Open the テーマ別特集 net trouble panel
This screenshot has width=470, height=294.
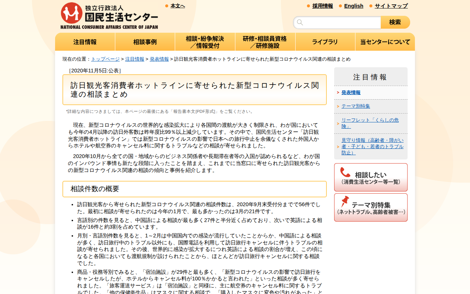coord(371,207)
